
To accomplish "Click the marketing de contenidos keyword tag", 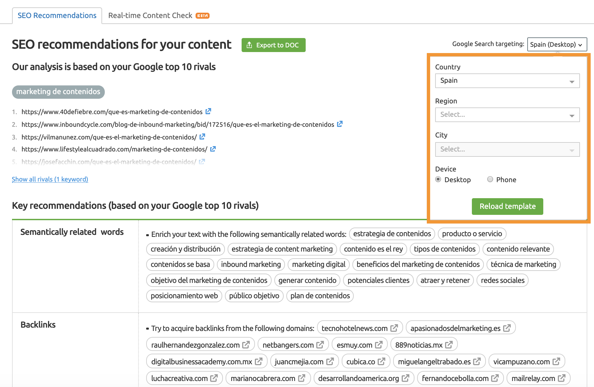I will [x=58, y=92].
